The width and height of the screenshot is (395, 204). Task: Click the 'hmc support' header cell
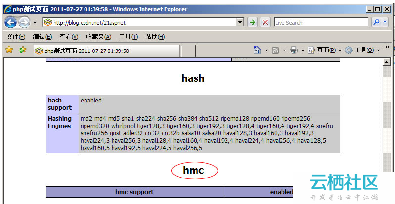(x=135, y=192)
